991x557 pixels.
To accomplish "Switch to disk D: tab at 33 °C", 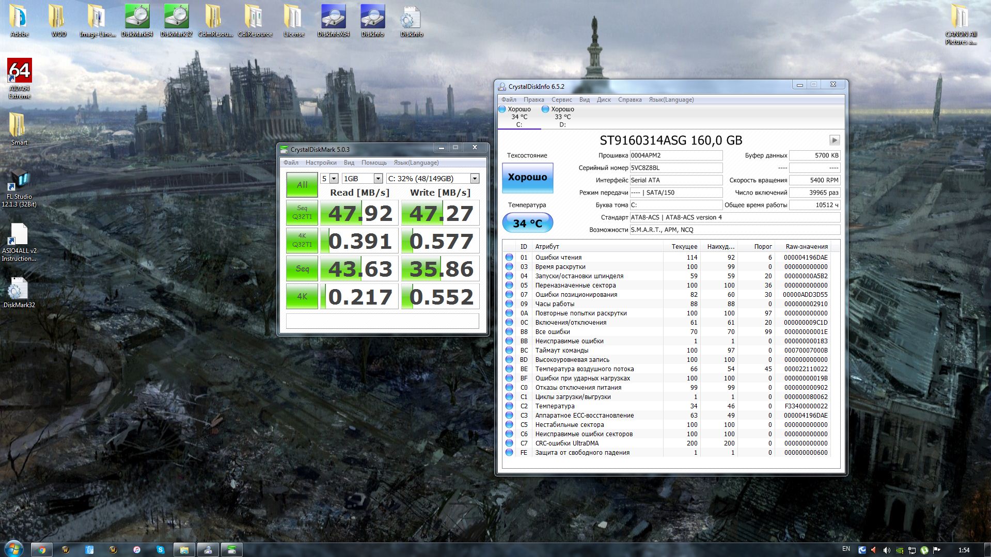I will tap(562, 117).
